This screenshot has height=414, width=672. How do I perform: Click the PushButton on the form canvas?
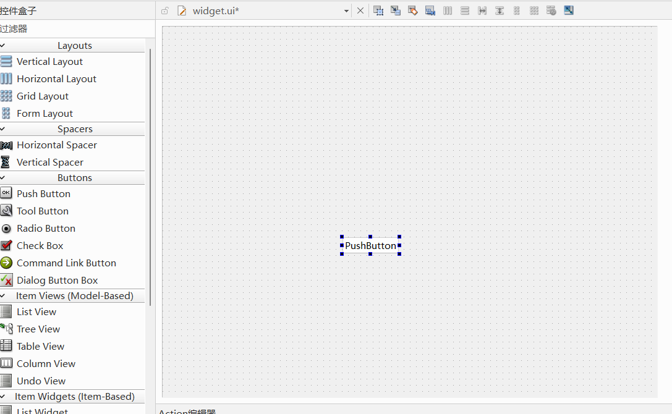point(371,245)
